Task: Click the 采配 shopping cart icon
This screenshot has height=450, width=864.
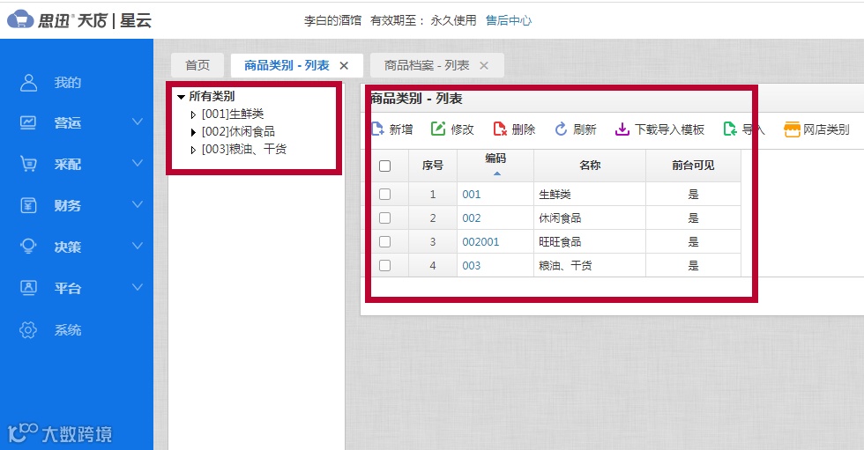Action: [x=28, y=164]
